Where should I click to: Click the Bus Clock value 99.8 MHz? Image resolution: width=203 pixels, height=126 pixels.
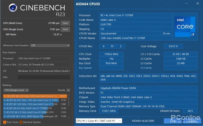pos(111,63)
